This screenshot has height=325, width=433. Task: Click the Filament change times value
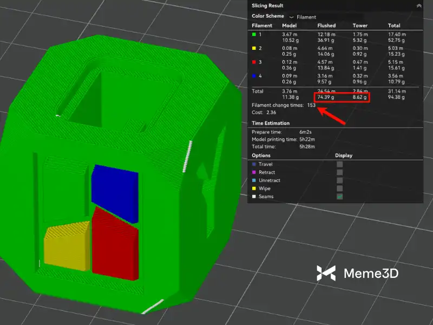(x=311, y=105)
